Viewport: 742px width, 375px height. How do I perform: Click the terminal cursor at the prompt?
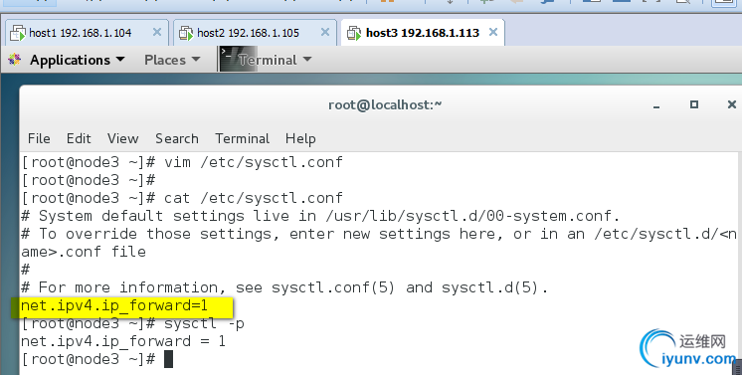click(x=168, y=359)
